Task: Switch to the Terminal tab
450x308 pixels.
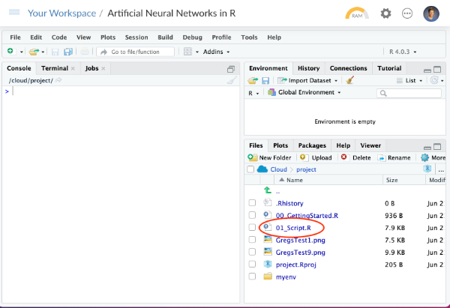Action: pos(55,68)
